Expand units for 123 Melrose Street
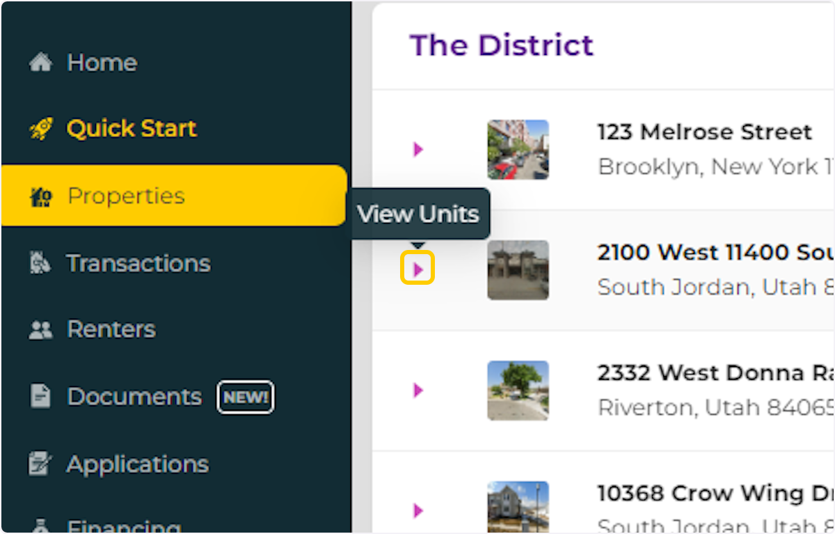This screenshot has width=835, height=534. [x=417, y=148]
